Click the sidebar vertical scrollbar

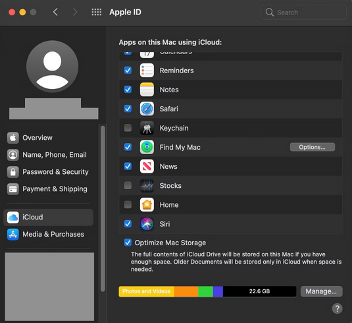tap(103, 208)
